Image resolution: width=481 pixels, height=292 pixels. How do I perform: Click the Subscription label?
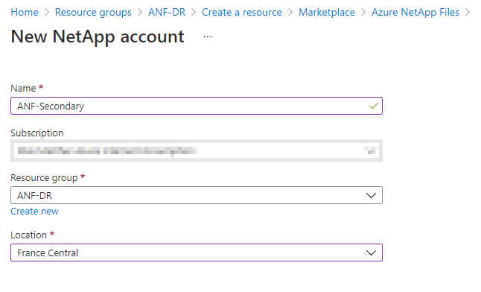click(37, 133)
